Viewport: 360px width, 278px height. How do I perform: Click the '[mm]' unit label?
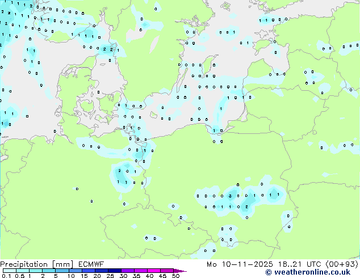coord(63,264)
